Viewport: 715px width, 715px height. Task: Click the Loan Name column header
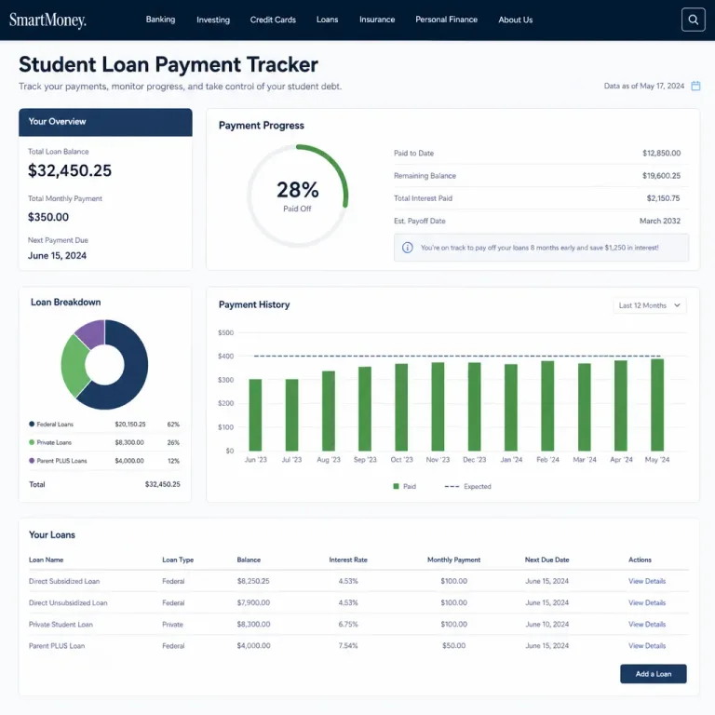(46, 560)
